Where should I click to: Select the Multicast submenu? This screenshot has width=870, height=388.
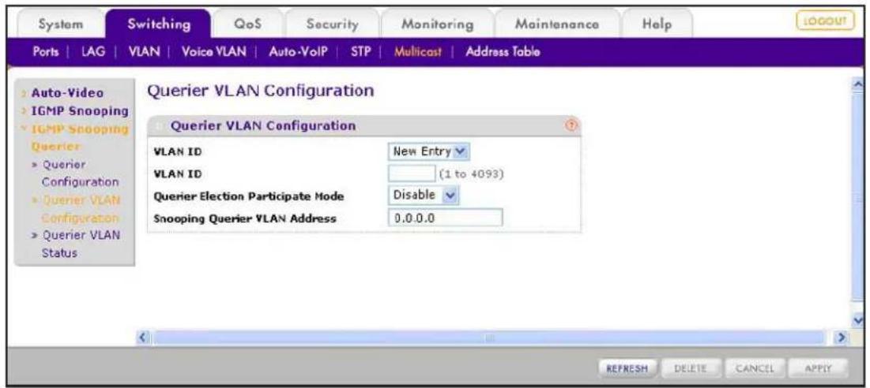[x=417, y=52]
